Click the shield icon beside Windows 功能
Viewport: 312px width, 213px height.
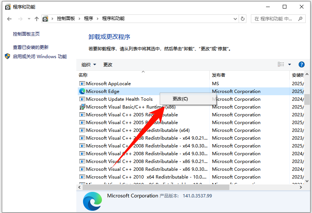[x=7, y=56]
